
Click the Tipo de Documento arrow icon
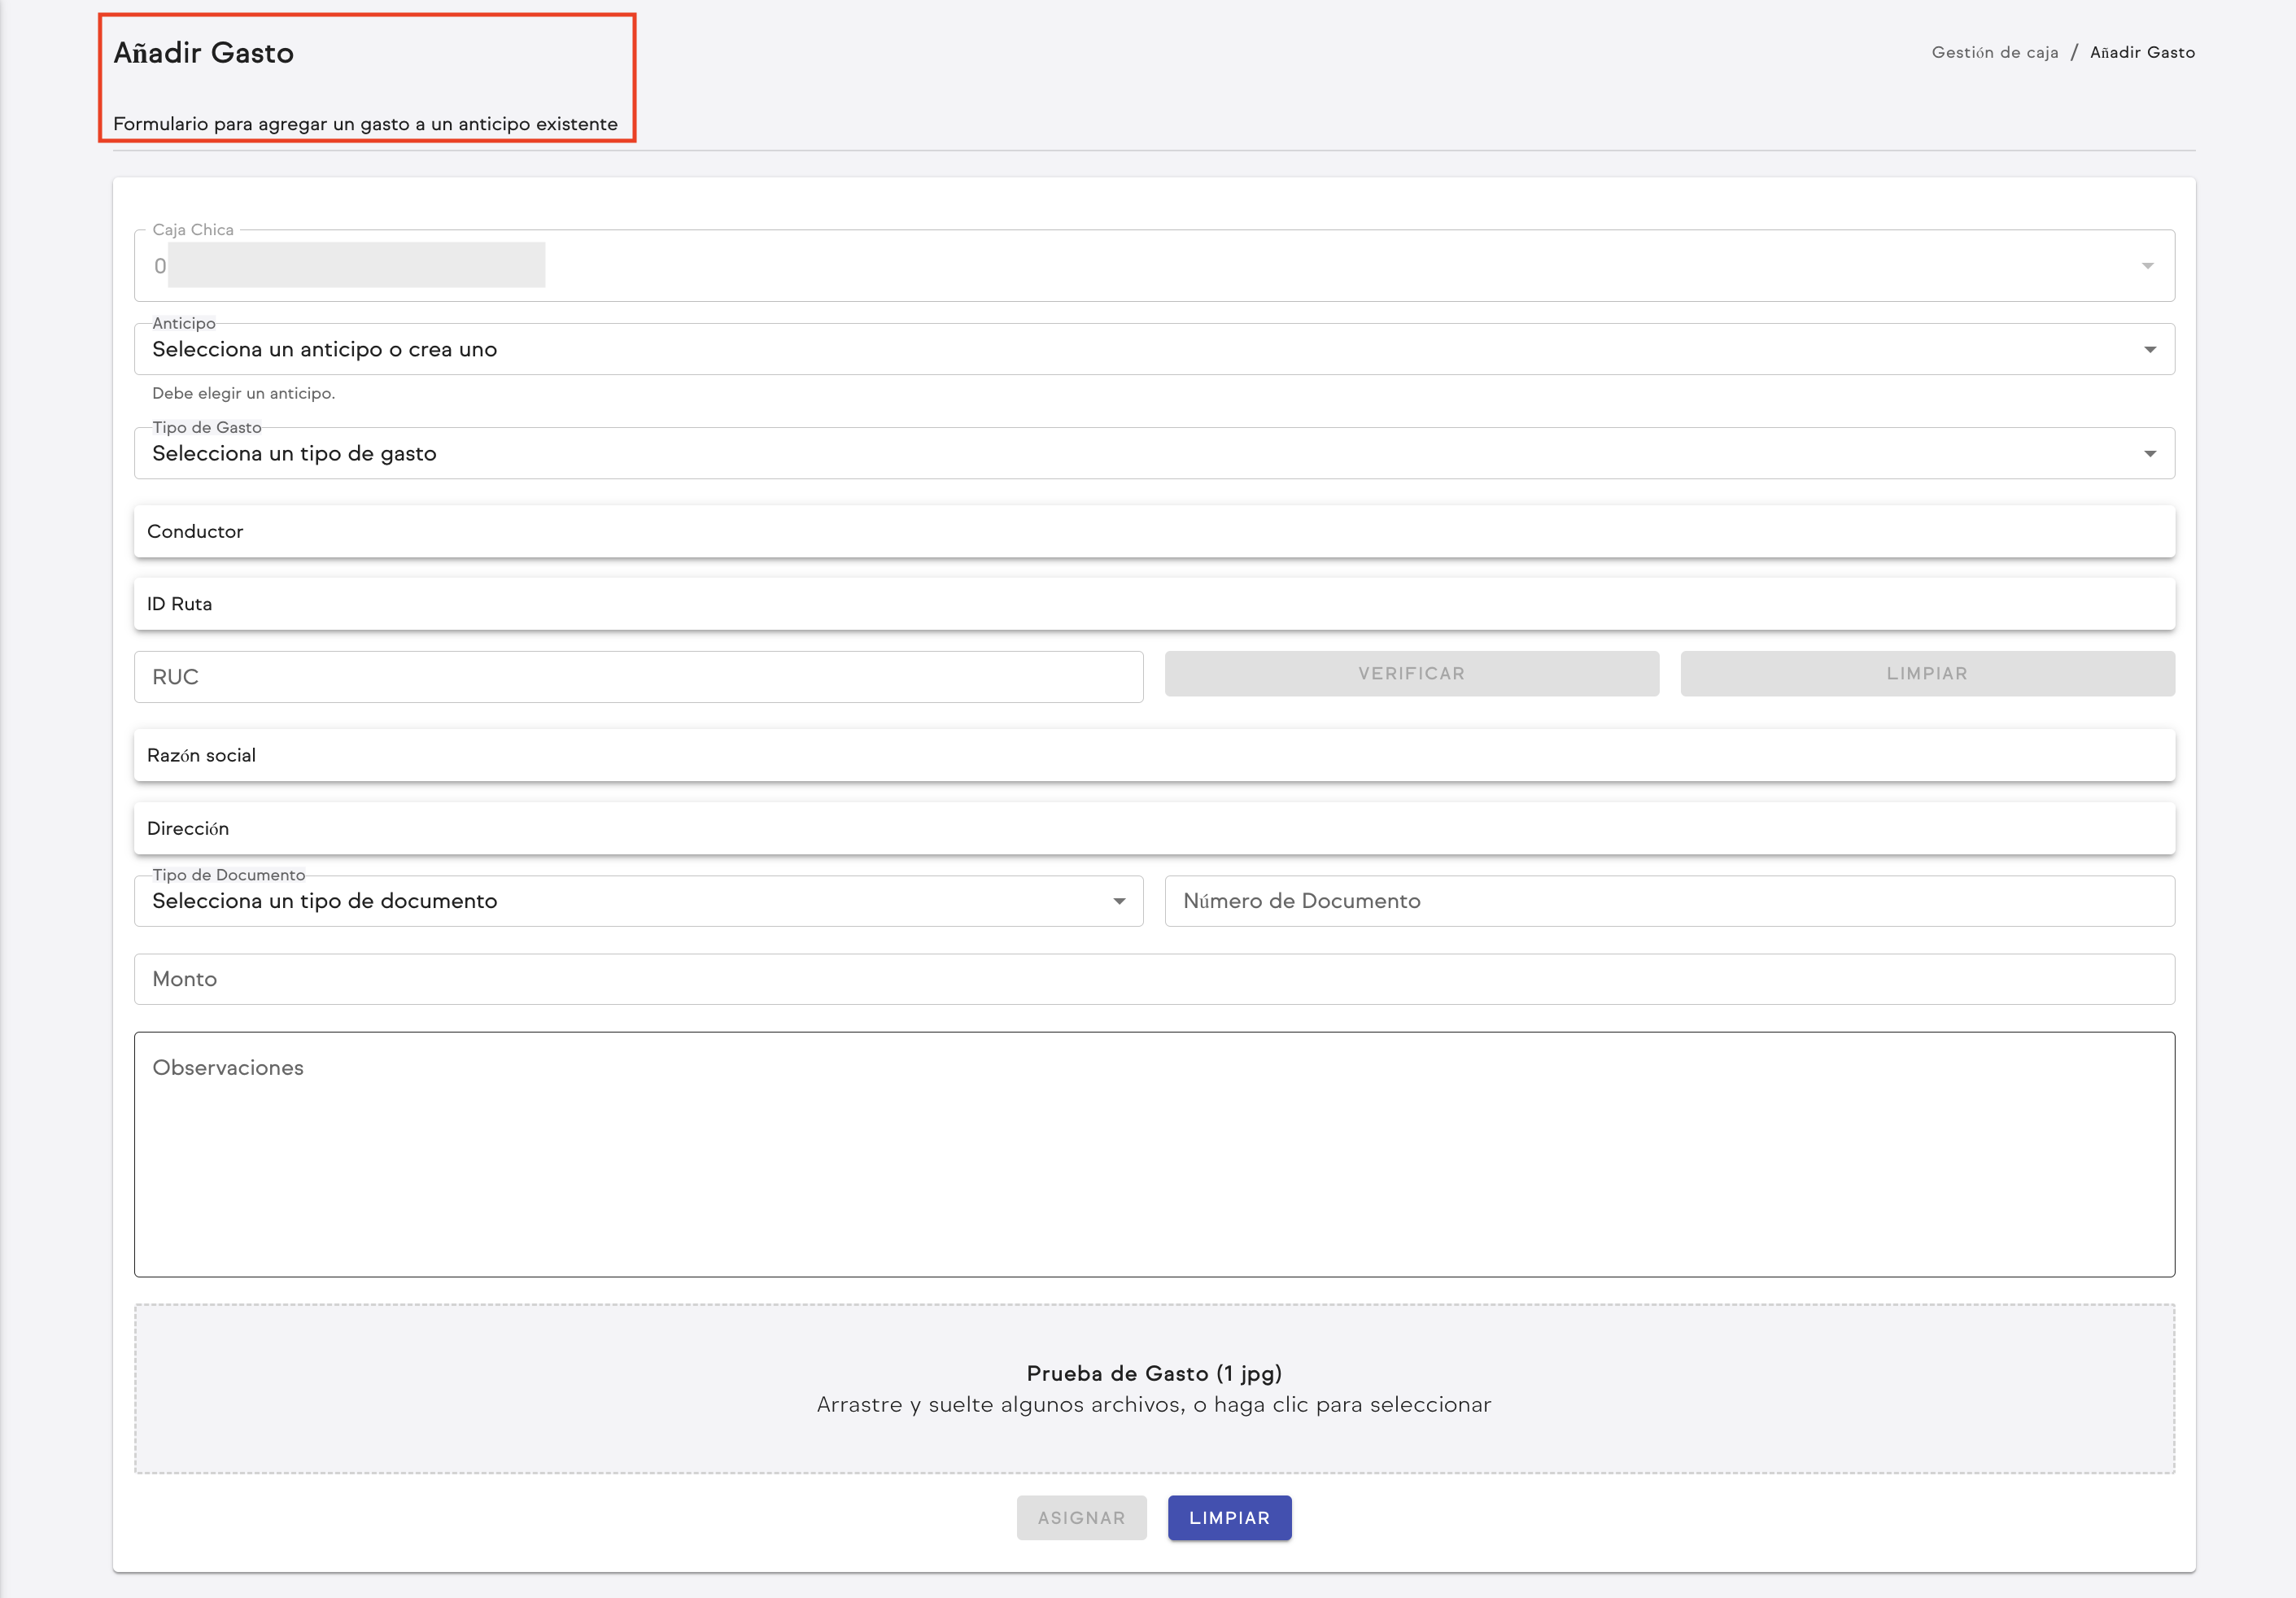point(1119,902)
